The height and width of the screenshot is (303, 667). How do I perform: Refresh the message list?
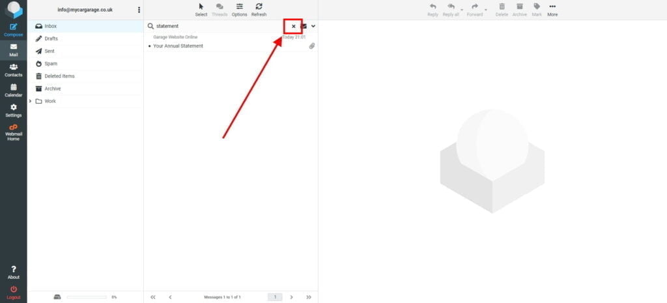tap(259, 10)
